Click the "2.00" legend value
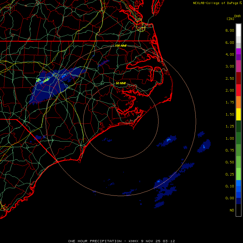The width and height of the screenshot is (243, 243). [x=230, y=90]
